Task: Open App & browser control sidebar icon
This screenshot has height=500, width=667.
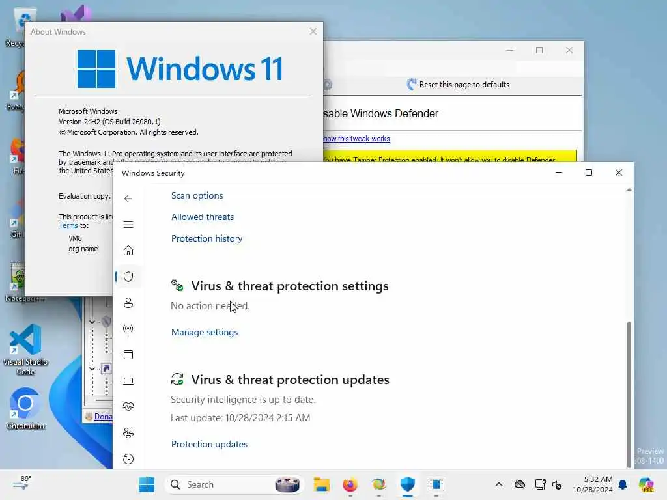Action: click(x=128, y=355)
